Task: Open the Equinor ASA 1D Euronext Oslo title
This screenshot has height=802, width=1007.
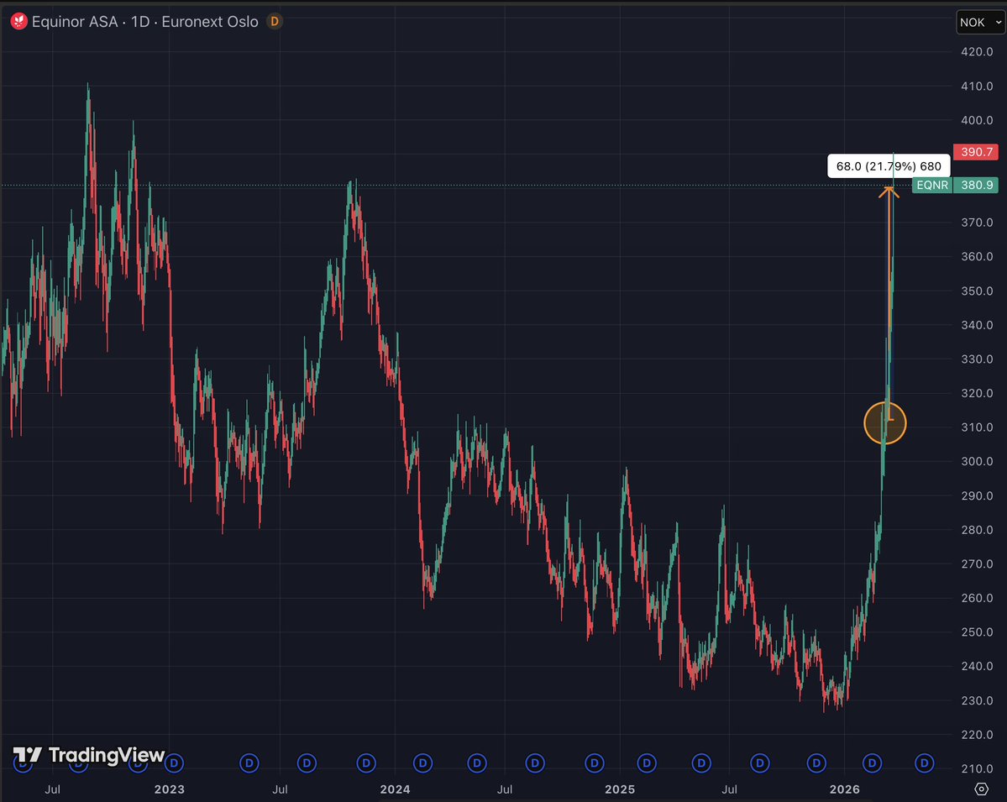Action: pos(145,22)
